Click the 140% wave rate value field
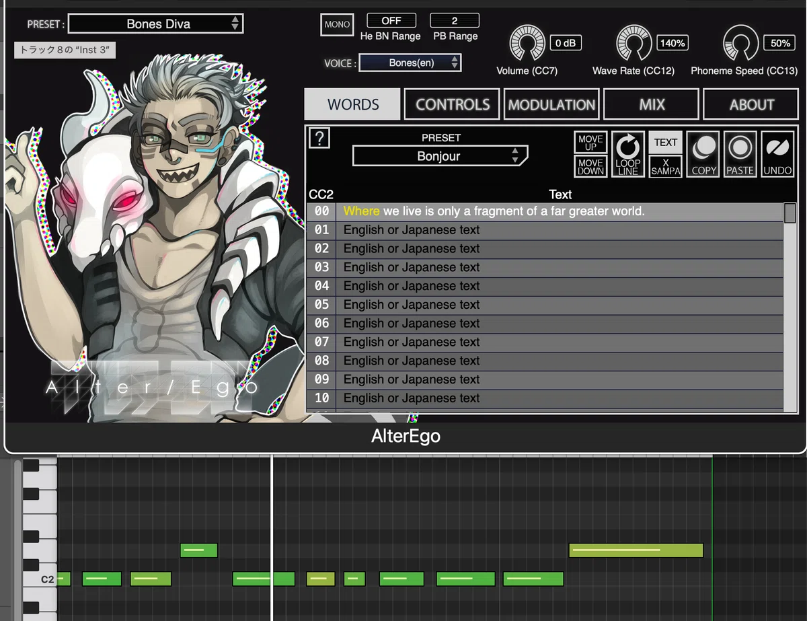807x621 pixels. tap(672, 43)
